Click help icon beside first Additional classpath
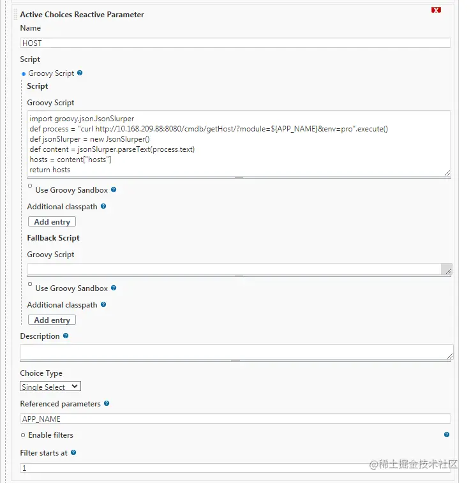The height and width of the screenshot is (483, 471). coord(103,207)
